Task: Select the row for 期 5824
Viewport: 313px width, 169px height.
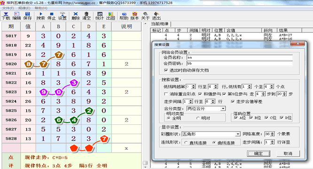Action: 71,101
